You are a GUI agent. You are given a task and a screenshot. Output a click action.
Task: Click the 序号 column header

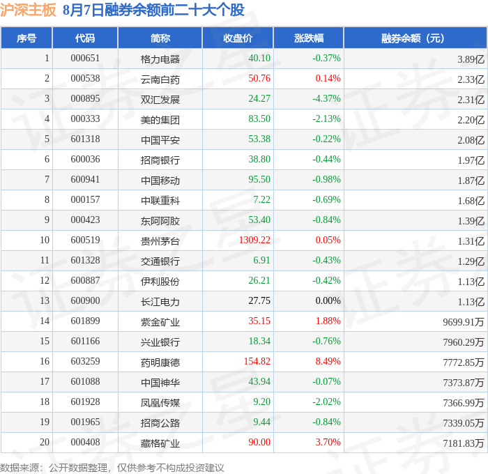point(26,38)
